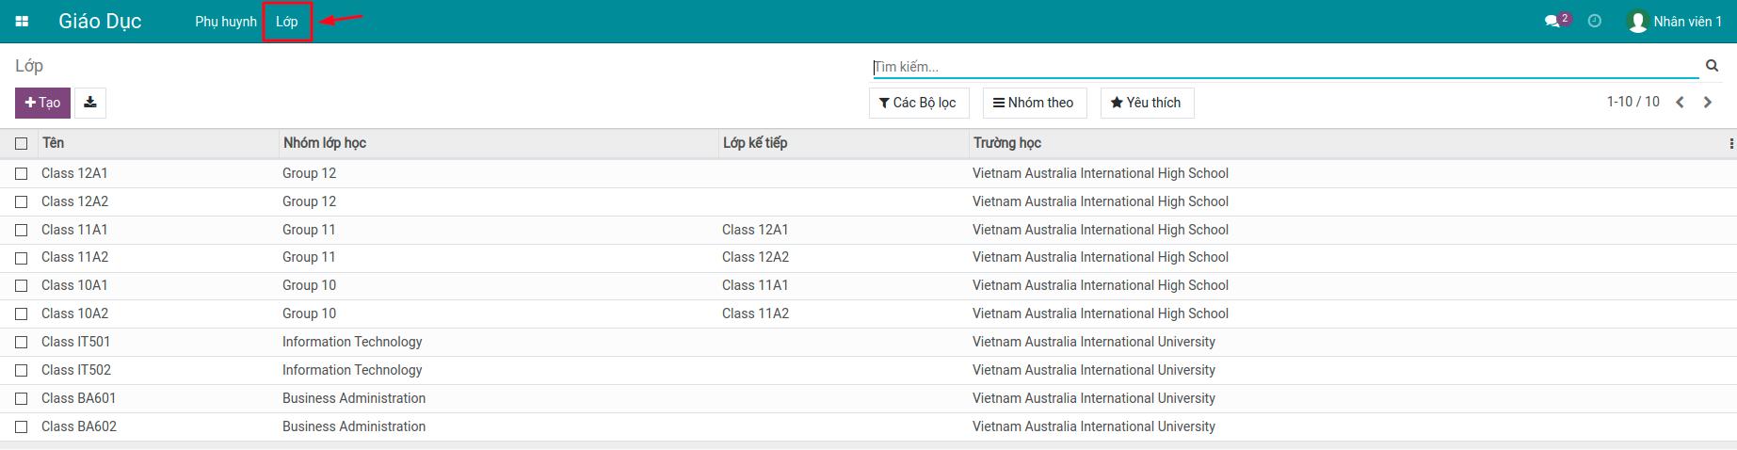The width and height of the screenshot is (1737, 450).
Task: Click the Giáo Dục app title
Action: click(x=100, y=22)
